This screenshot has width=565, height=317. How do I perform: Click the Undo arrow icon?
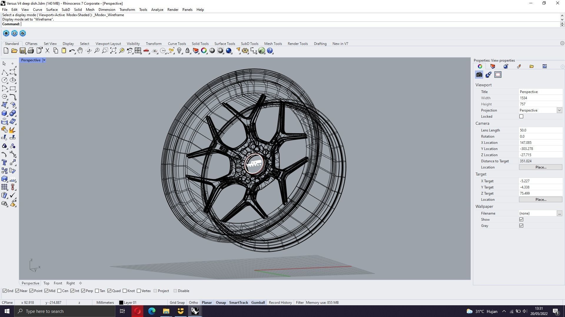tap(72, 51)
